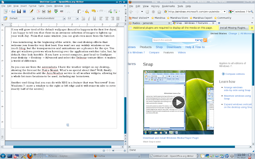The width and height of the screenshot is (255, 159).
Task: Click Maximize windows using Snap link
Action: (x=237, y=97)
